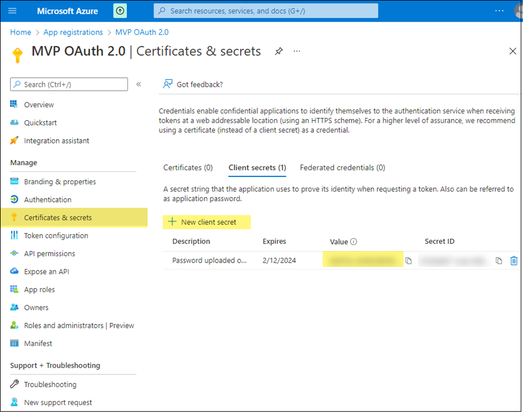The height and width of the screenshot is (414, 523).
Task: Open Integration assistant in the sidebar
Action: tap(56, 141)
